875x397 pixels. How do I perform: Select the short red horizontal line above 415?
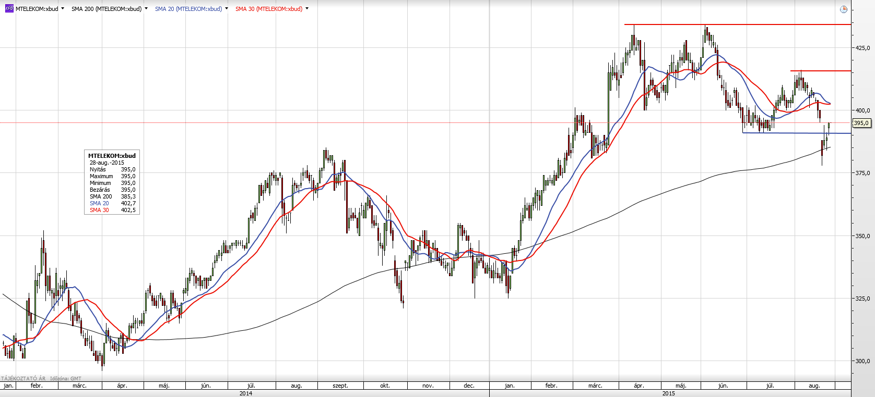click(820, 71)
